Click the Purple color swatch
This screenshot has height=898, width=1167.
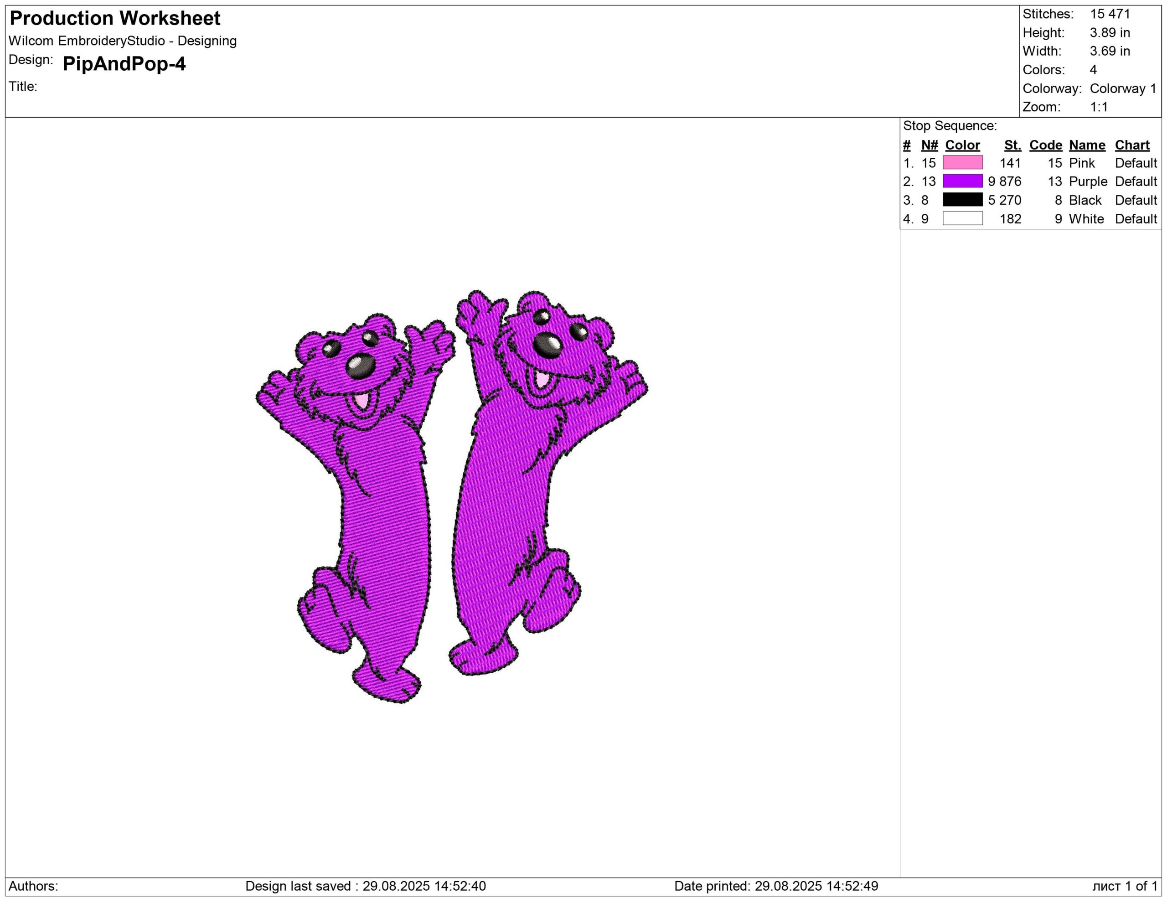point(962,181)
